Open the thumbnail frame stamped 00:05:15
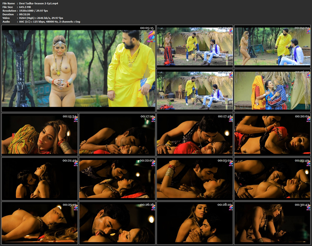Screen dimensions: 312x246 tap(78, 68)
